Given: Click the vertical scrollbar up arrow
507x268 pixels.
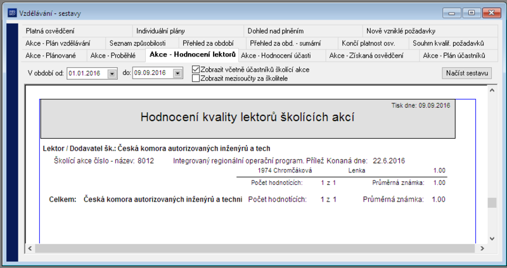Looking at the screenshot, I should pos(492,91).
